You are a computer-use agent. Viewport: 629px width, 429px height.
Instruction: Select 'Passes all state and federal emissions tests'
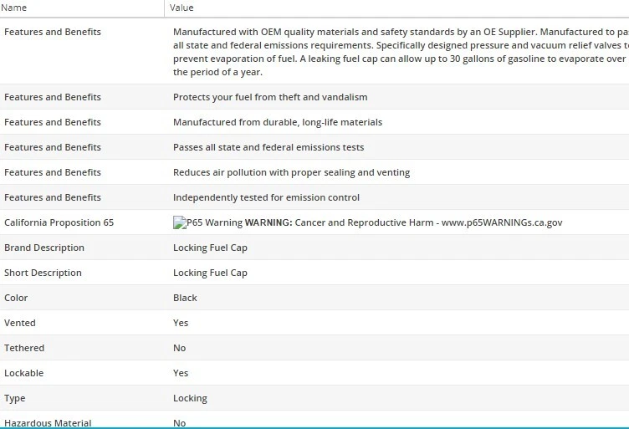[x=268, y=147]
